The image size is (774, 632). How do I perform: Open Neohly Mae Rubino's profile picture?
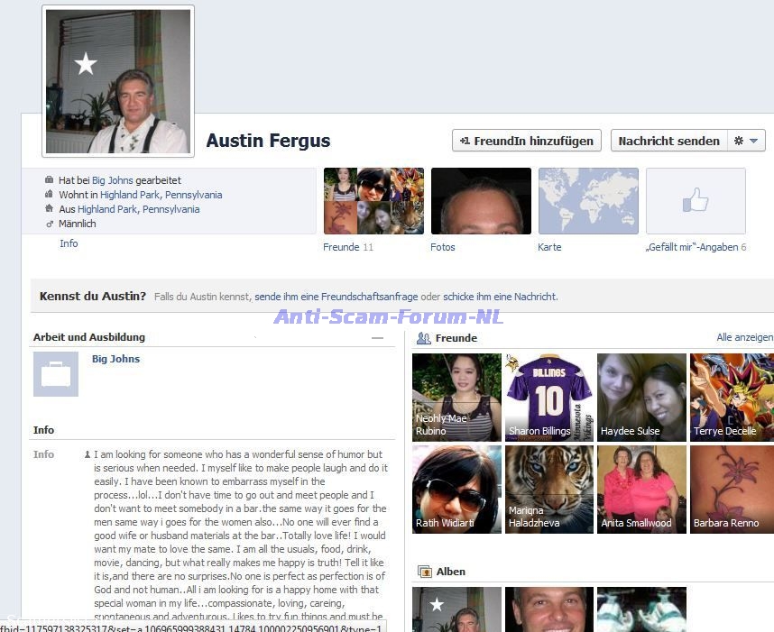pos(456,398)
